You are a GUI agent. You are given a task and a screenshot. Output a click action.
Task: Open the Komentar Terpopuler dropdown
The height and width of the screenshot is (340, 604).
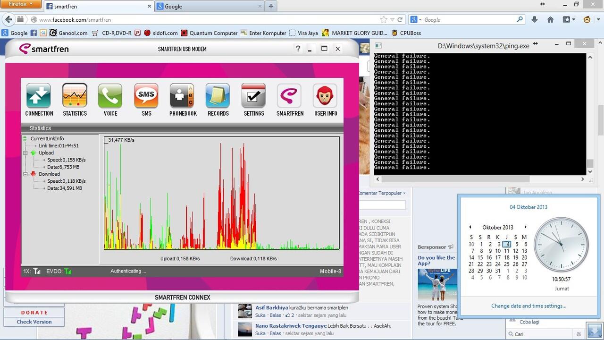click(x=382, y=193)
